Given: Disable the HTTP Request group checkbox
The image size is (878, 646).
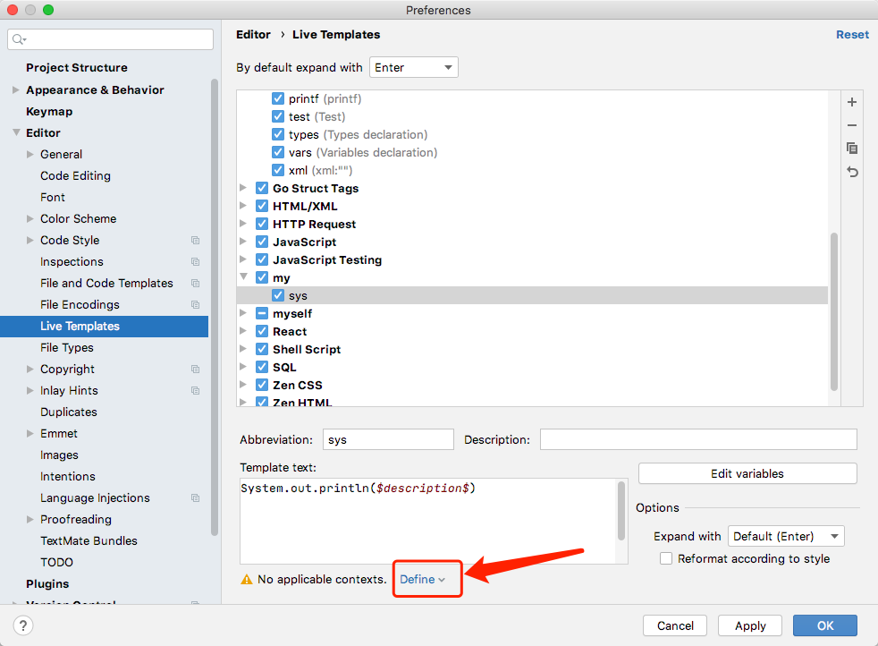Looking at the screenshot, I should coord(261,224).
